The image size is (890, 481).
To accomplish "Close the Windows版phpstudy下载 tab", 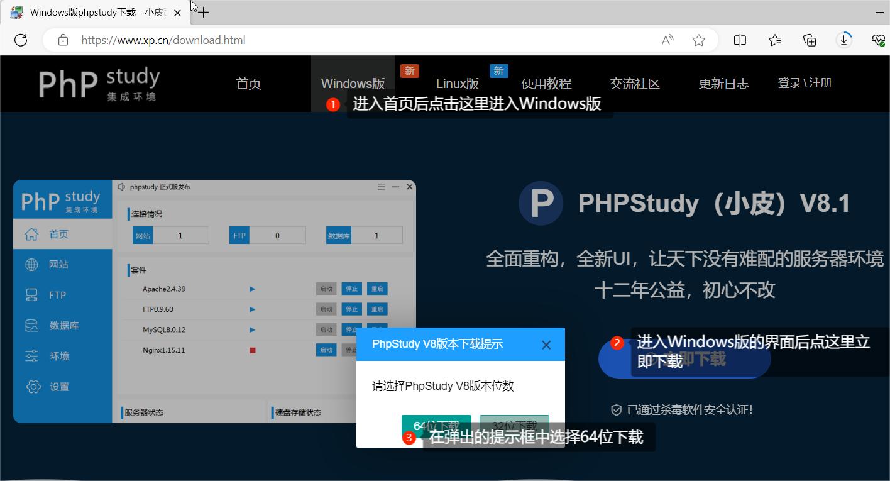I will [177, 13].
